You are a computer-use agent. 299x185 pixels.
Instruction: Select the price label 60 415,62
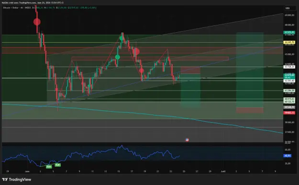click(x=289, y=99)
